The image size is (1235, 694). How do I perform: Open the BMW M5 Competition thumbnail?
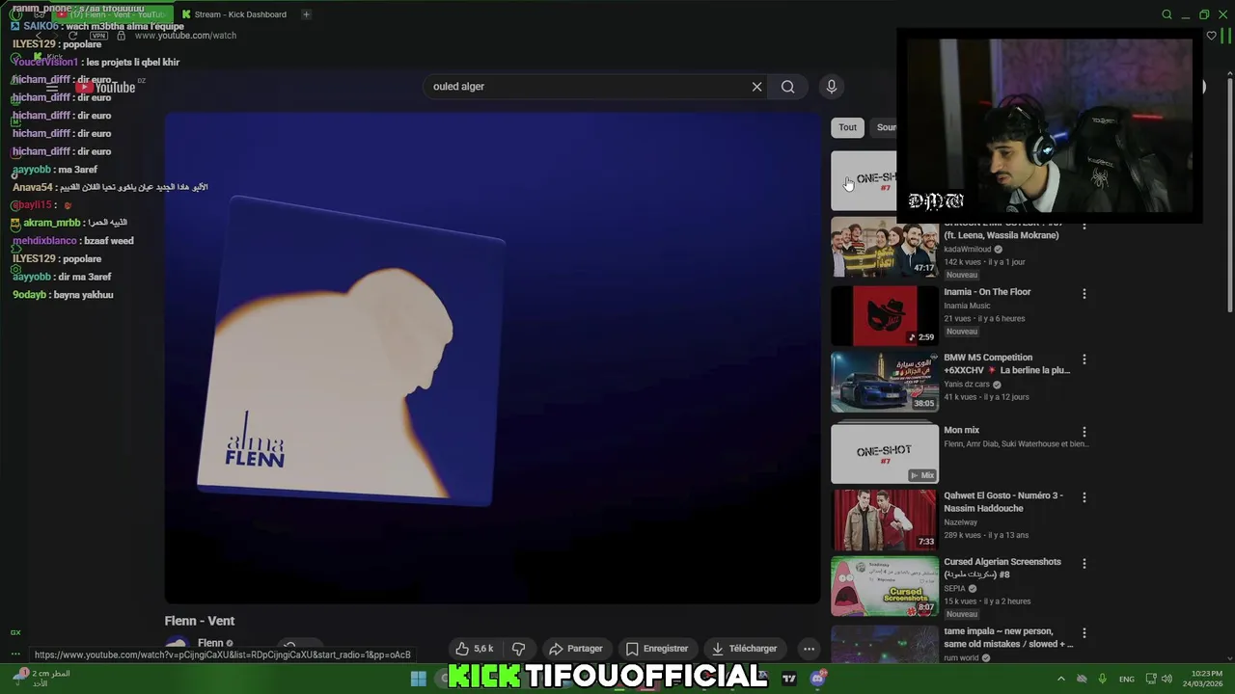point(885,382)
